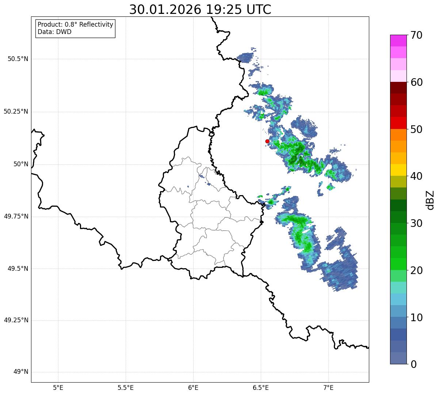Click the Data: DWD label
Image resolution: width=439 pixels, height=395 pixels.
[x=54, y=32]
